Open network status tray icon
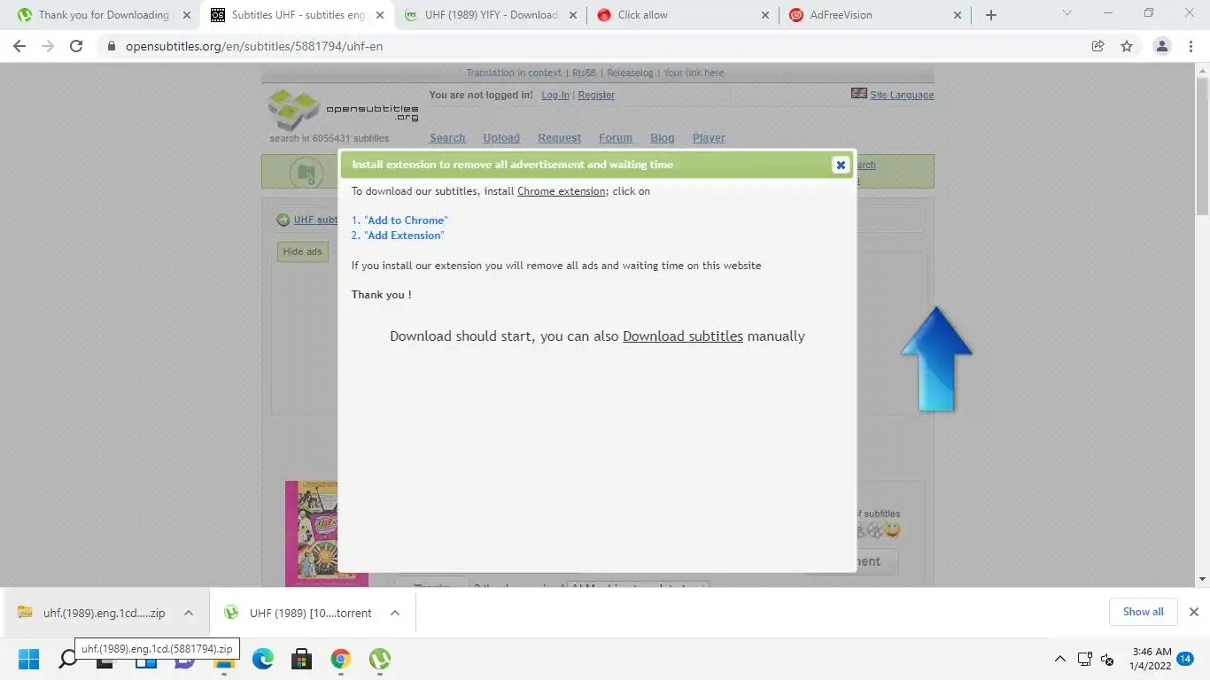 pyautogui.click(x=1085, y=659)
